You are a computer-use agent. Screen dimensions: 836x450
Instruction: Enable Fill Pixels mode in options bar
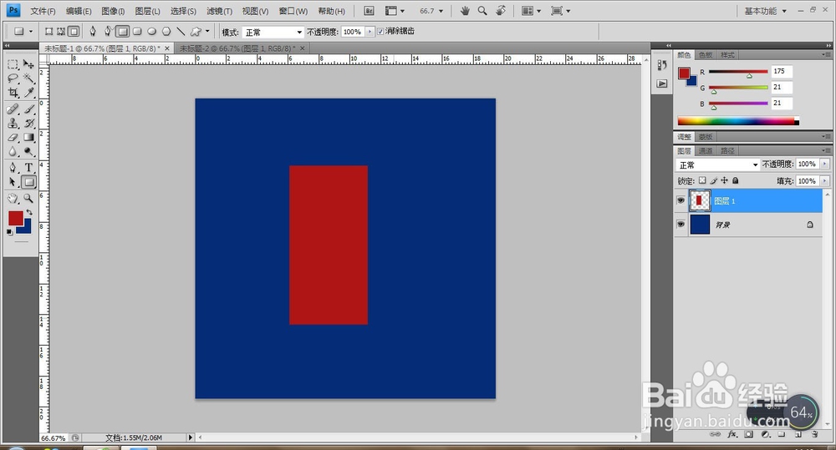[74, 32]
